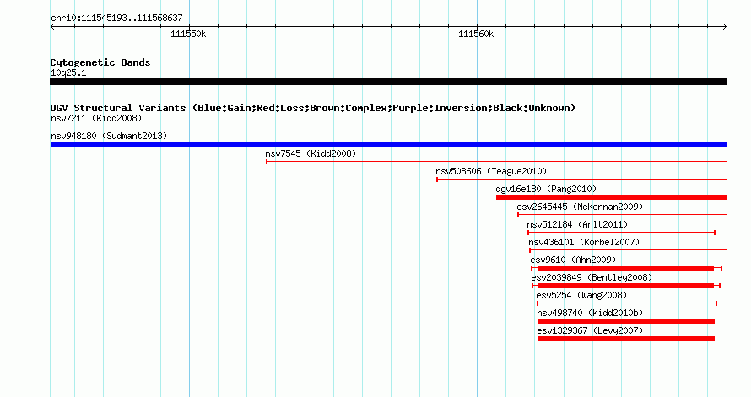Click the ruler's right arrow end
The image size is (751, 397).
point(725,26)
